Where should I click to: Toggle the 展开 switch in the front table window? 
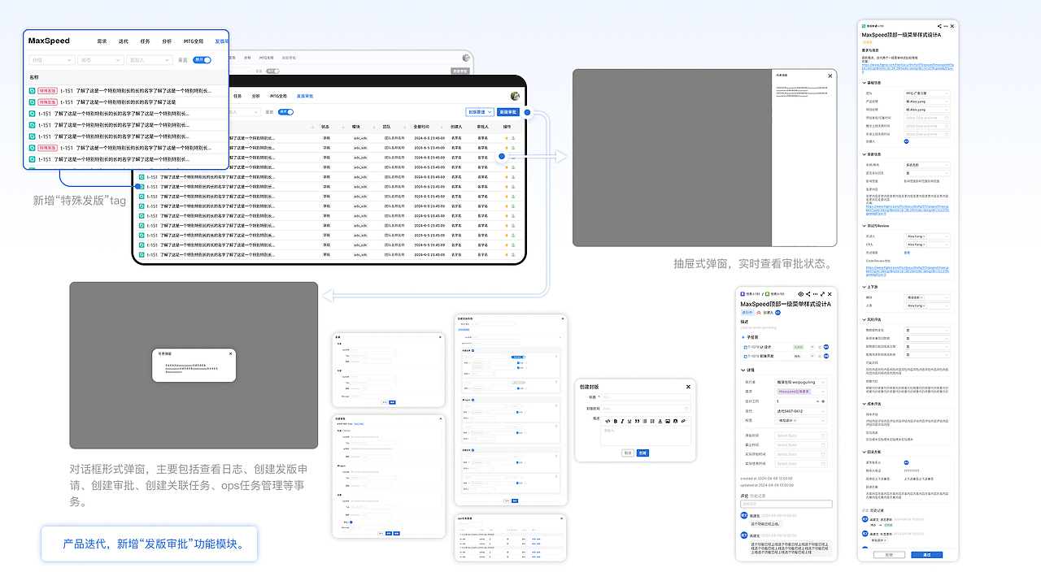point(285,112)
